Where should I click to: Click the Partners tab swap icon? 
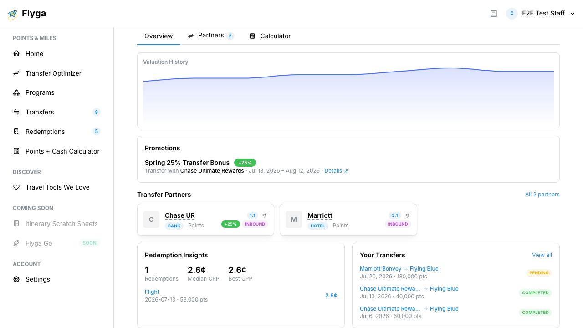[x=191, y=36]
